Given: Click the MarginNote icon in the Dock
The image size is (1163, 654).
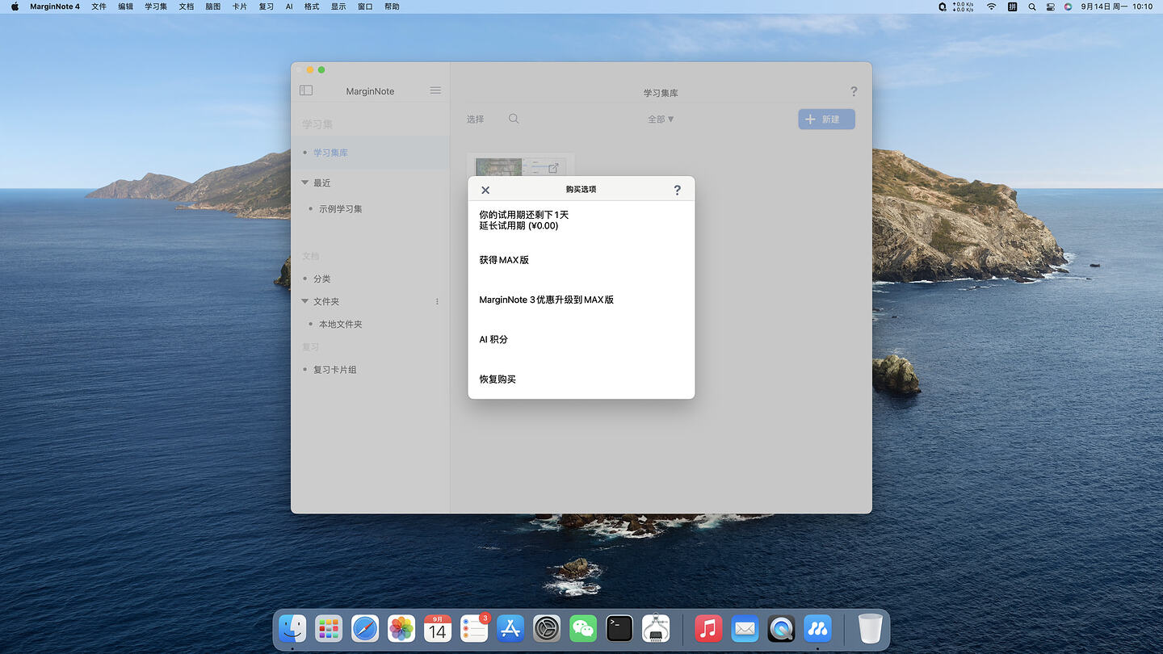Looking at the screenshot, I should (817, 627).
